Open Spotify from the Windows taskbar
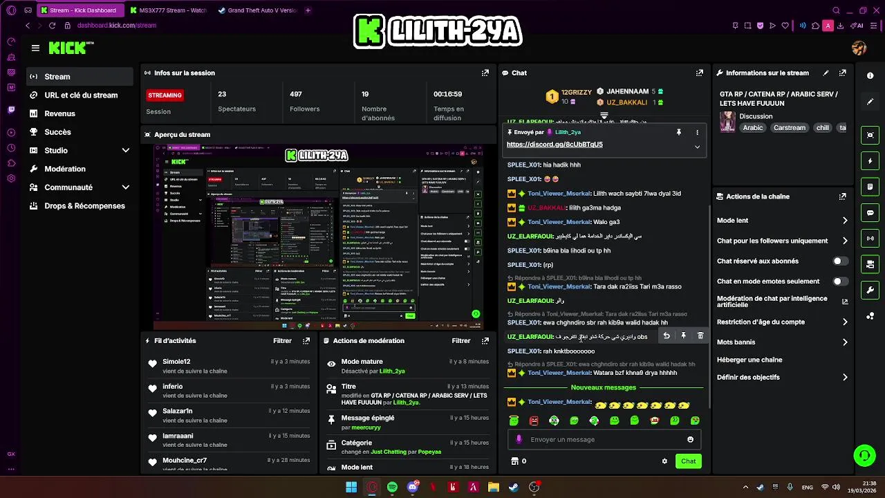 (x=392, y=487)
